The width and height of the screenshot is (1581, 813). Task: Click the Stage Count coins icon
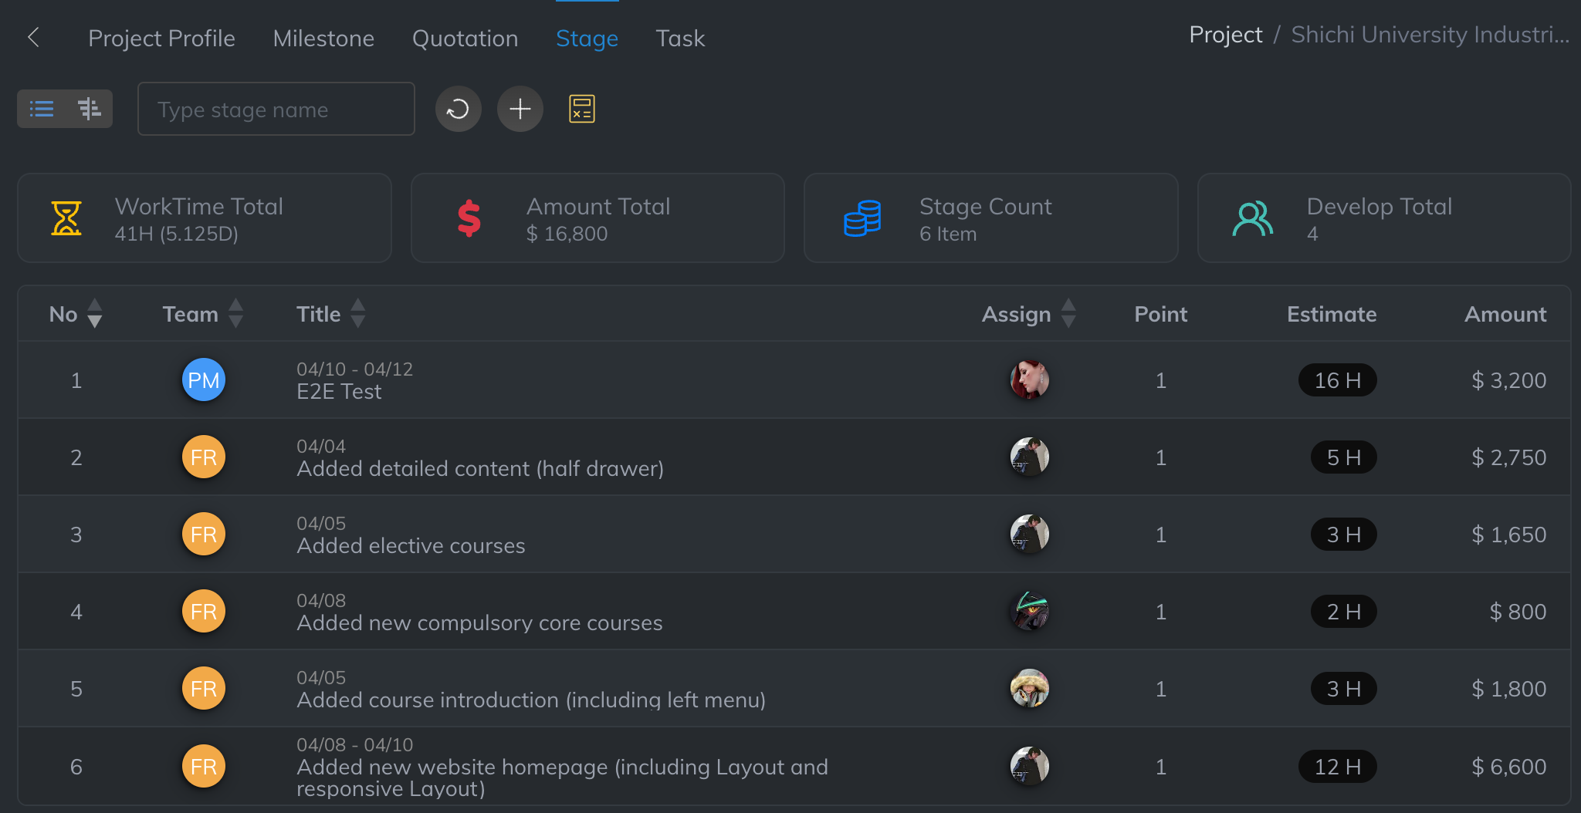862,218
